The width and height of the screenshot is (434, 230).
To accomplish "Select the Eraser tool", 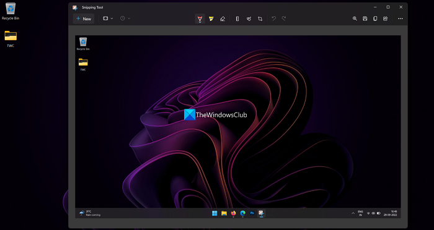I will (223, 19).
